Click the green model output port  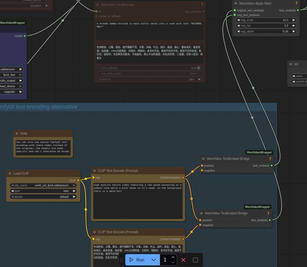[25, 36]
